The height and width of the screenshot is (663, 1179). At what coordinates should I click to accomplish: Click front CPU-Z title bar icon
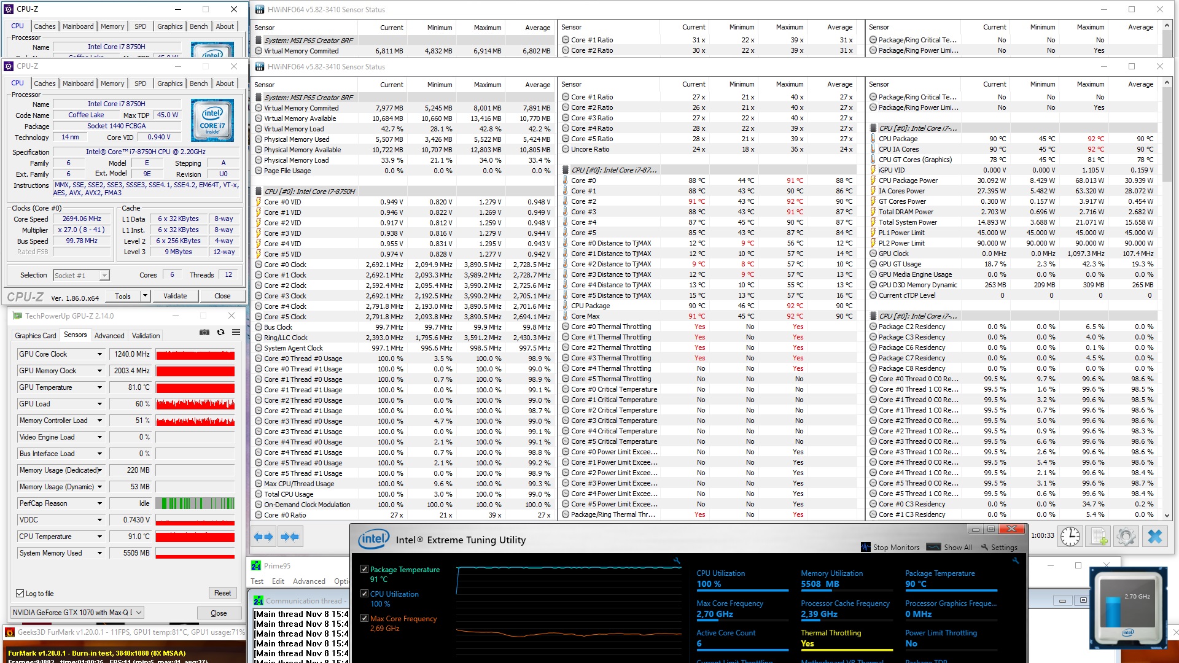click(x=9, y=66)
